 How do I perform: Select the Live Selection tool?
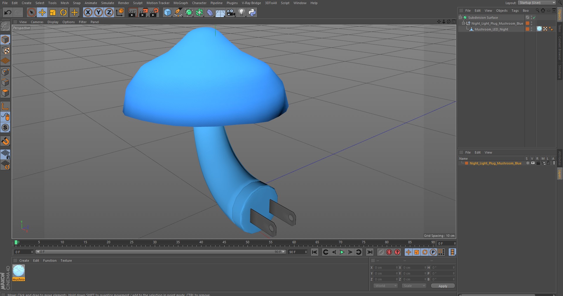31,12
